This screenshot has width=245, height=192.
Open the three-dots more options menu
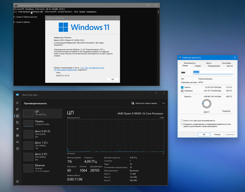164,103
